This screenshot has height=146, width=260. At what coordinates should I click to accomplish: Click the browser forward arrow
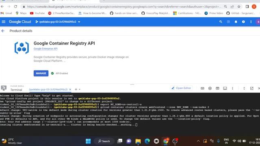pyautogui.click(x=9, y=6)
